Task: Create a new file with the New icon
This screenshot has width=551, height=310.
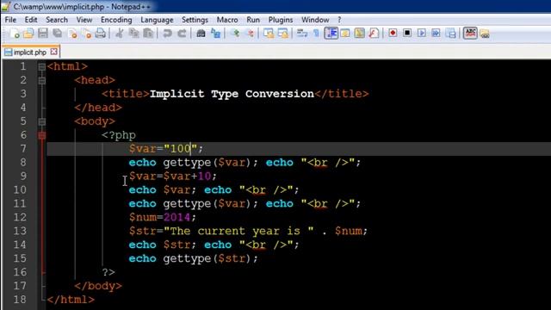Action: click(x=15, y=34)
